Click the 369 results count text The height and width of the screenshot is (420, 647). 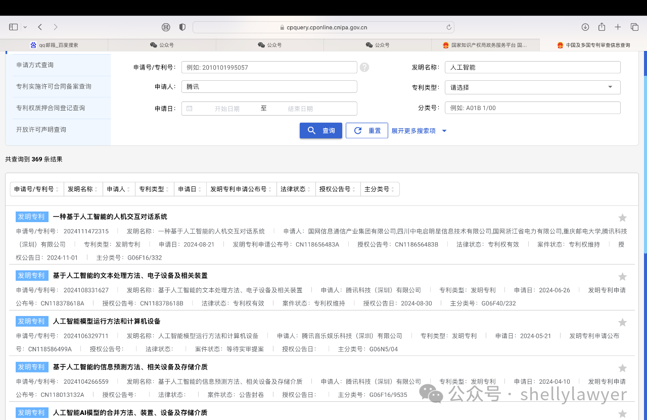[x=34, y=159]
